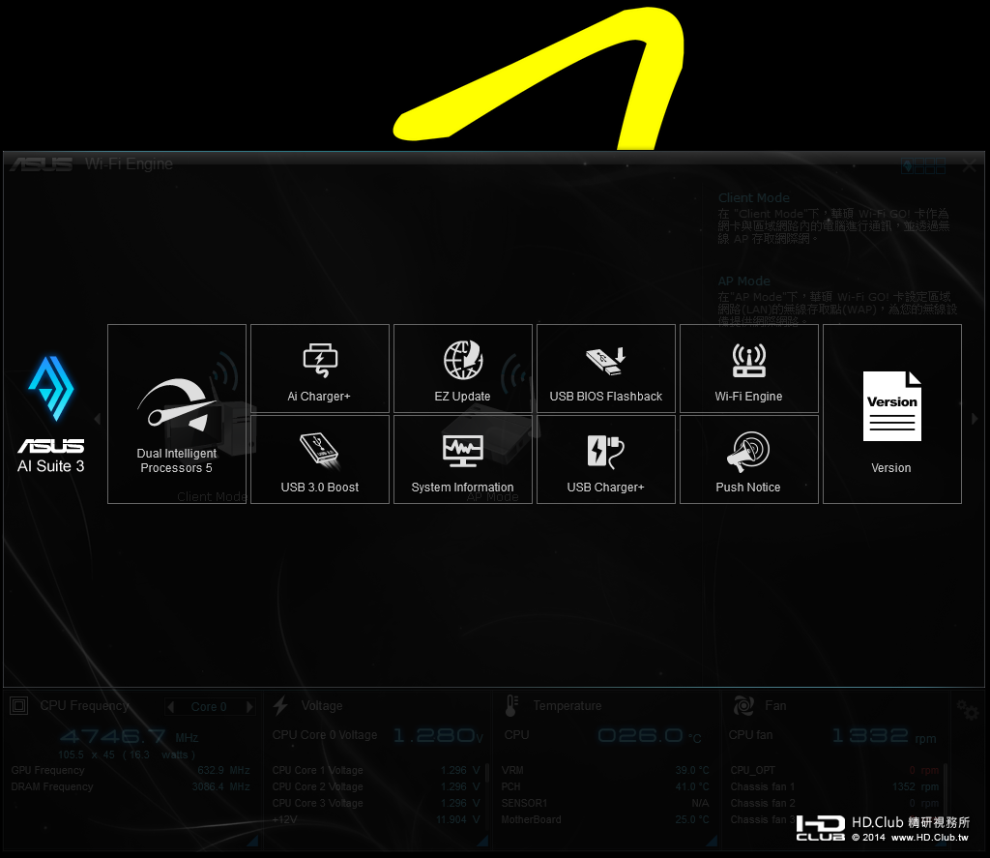Expand the Voltage panel corner arrow

(x=483, y=841)
